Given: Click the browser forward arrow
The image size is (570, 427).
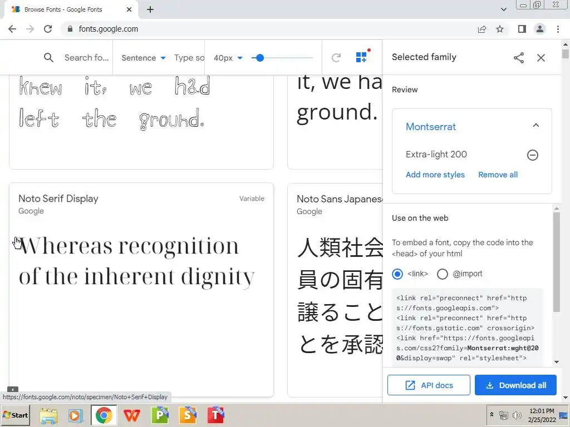Looking at the screenshot, I should (30, 29).
